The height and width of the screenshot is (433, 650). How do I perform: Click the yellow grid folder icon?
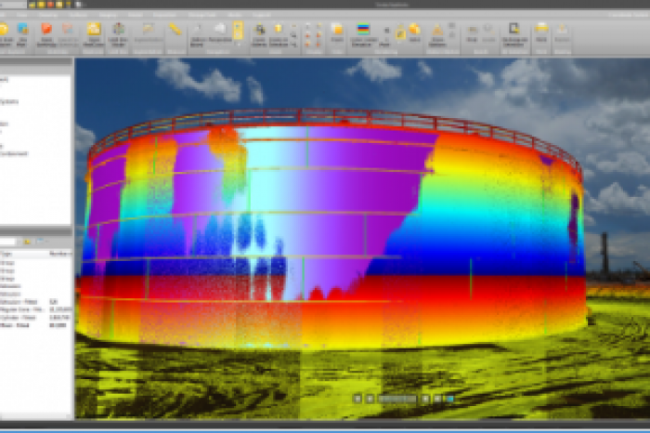94,28
